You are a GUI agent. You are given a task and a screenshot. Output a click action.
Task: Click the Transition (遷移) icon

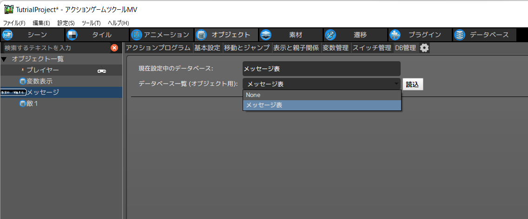[330, 35]
